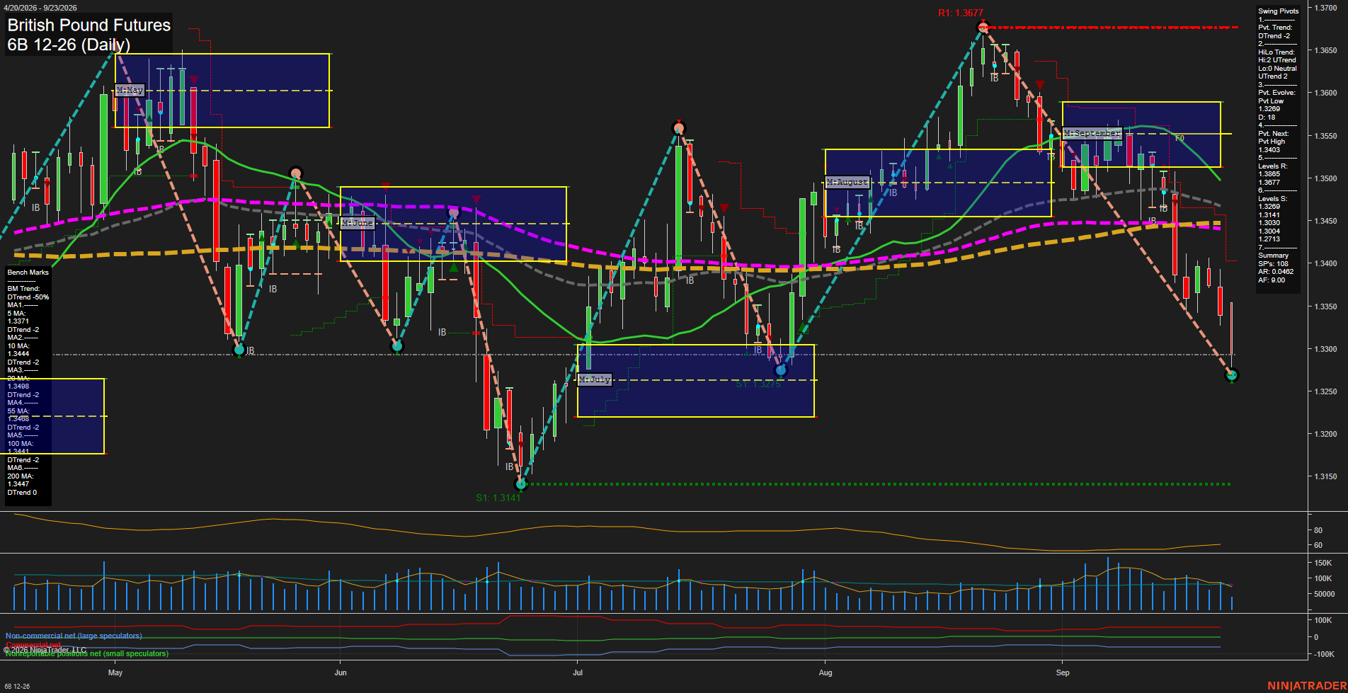1348x693 pixels.
Task: Click the Non-commercial net large speculators legend
Action: pyautogui.click(x=74, y=636)
